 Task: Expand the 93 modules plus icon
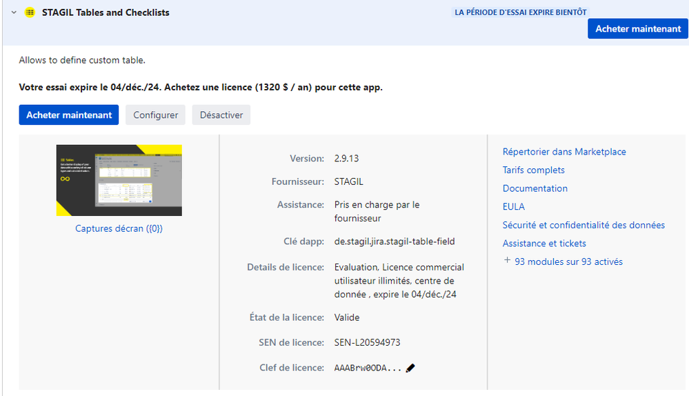click(507, 260)
